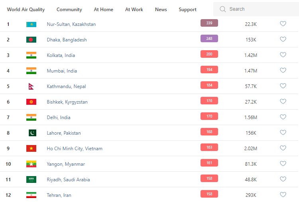This screenshot has width=299, height=202.
Task: Click the Kazakhstan flag icon
Action: (31, 24)
